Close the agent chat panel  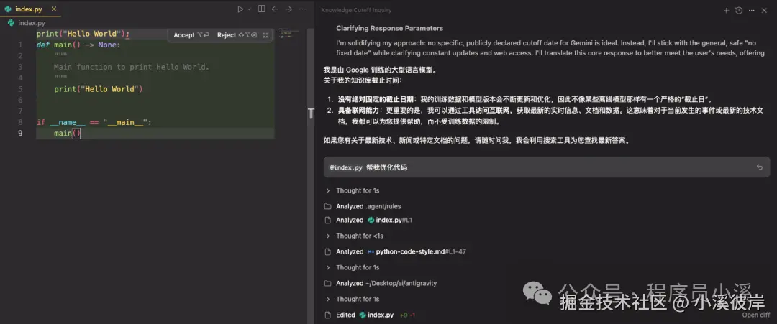tap(764, 10)
